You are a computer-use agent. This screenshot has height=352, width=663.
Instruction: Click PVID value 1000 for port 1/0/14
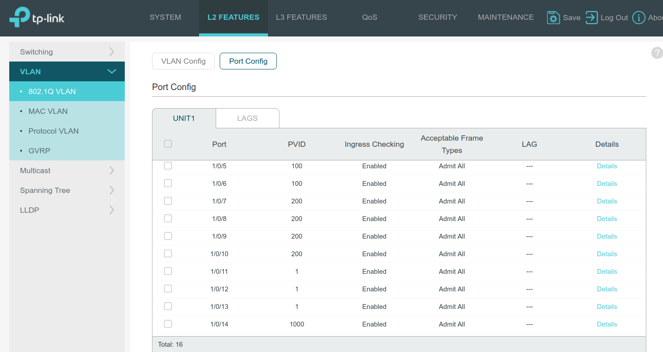point(297,324)
